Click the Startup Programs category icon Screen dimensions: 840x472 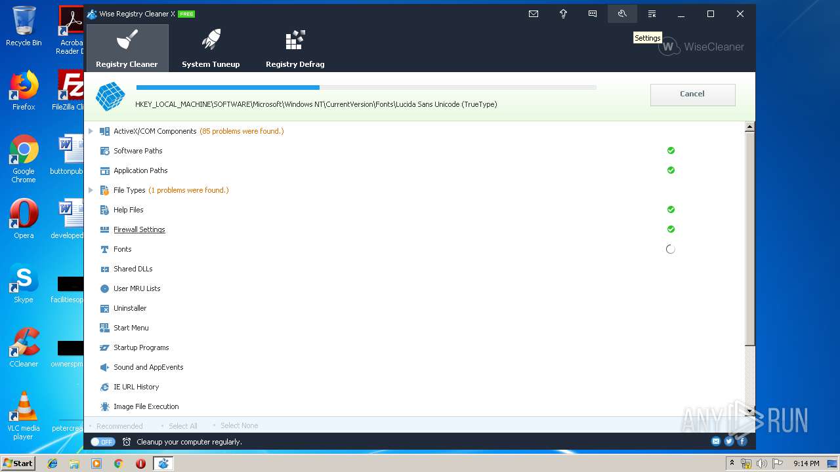(104, 347)
